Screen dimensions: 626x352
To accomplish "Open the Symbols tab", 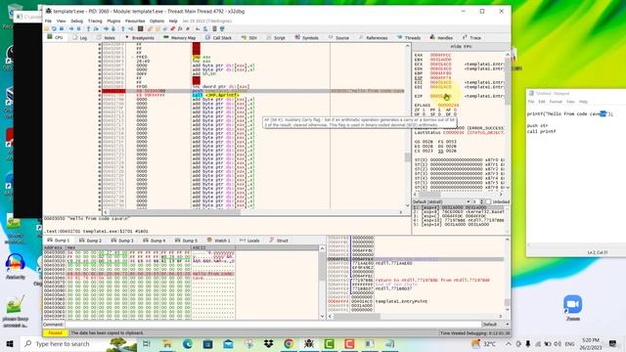I will pyautogui.click(x=306, y=37).
